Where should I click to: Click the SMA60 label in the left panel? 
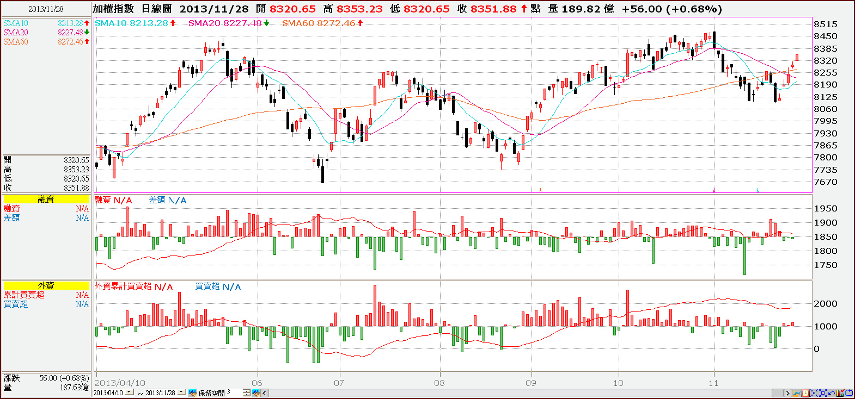(x=16, y=42)
